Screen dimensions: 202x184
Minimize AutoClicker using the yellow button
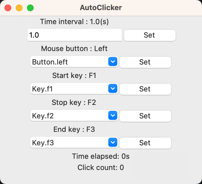click(19, 8)
